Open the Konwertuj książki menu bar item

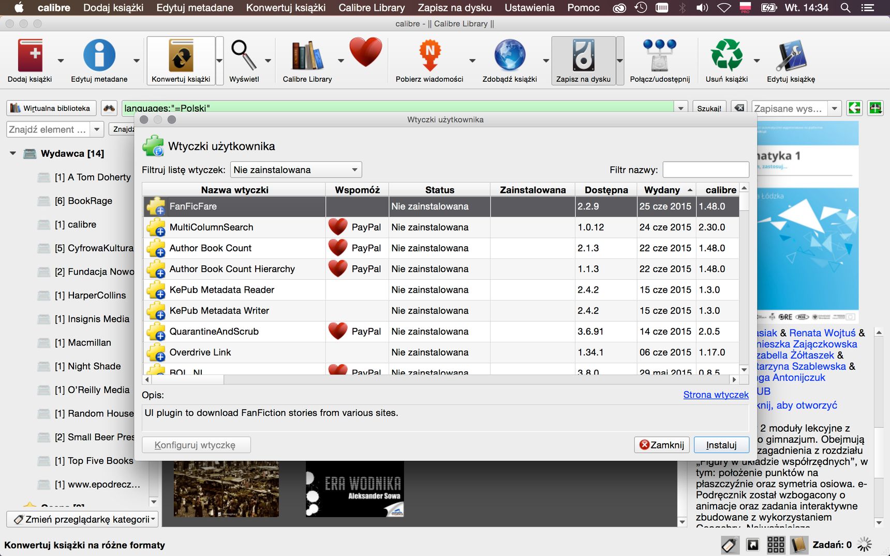286,8
